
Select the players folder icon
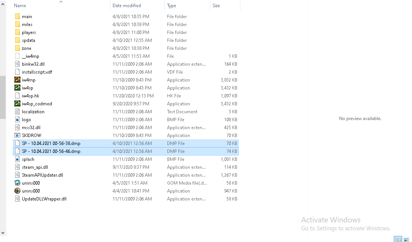tap(17, 32)
